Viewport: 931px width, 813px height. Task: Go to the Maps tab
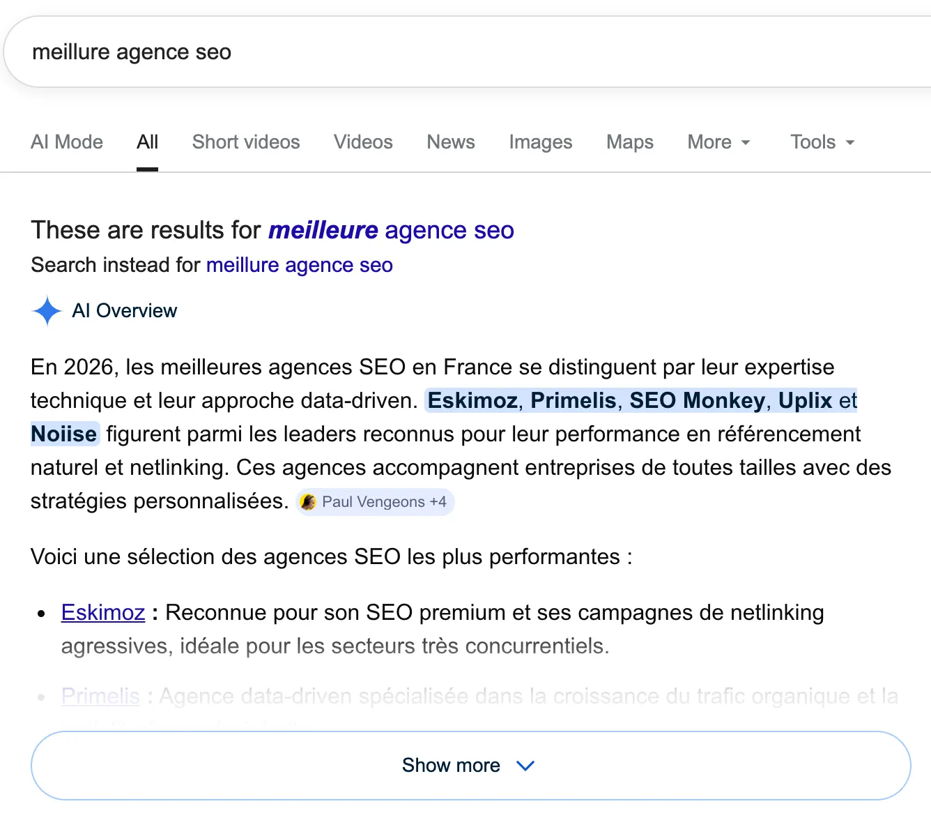pos(630,142)
